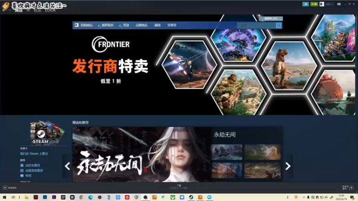Open 由鉴赏家推荐 sidebar link
Image resolution: width=358 pixels, height=201 pixels.
34,171
